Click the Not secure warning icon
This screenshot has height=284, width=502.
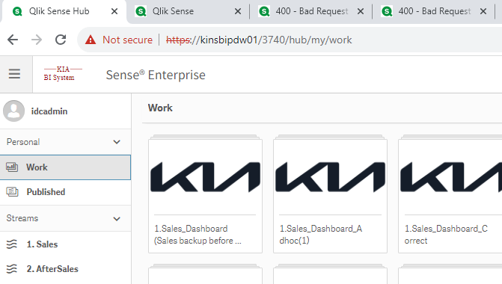coord(91,40)
